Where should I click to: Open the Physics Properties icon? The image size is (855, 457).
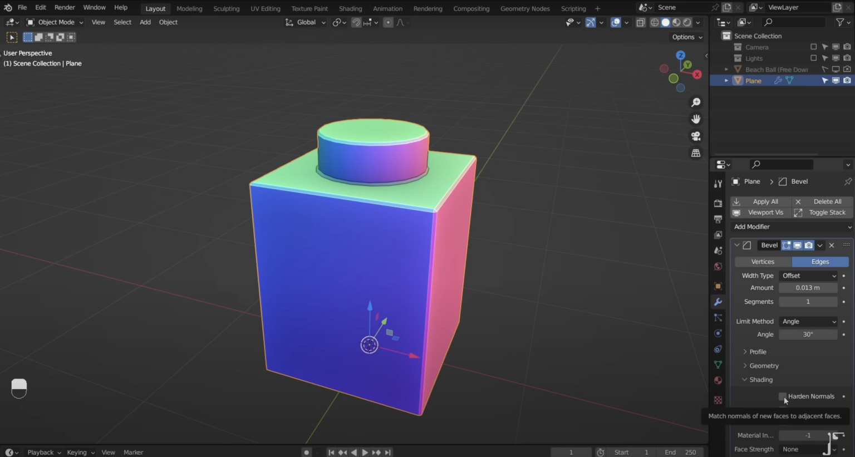tap(718, 333)
